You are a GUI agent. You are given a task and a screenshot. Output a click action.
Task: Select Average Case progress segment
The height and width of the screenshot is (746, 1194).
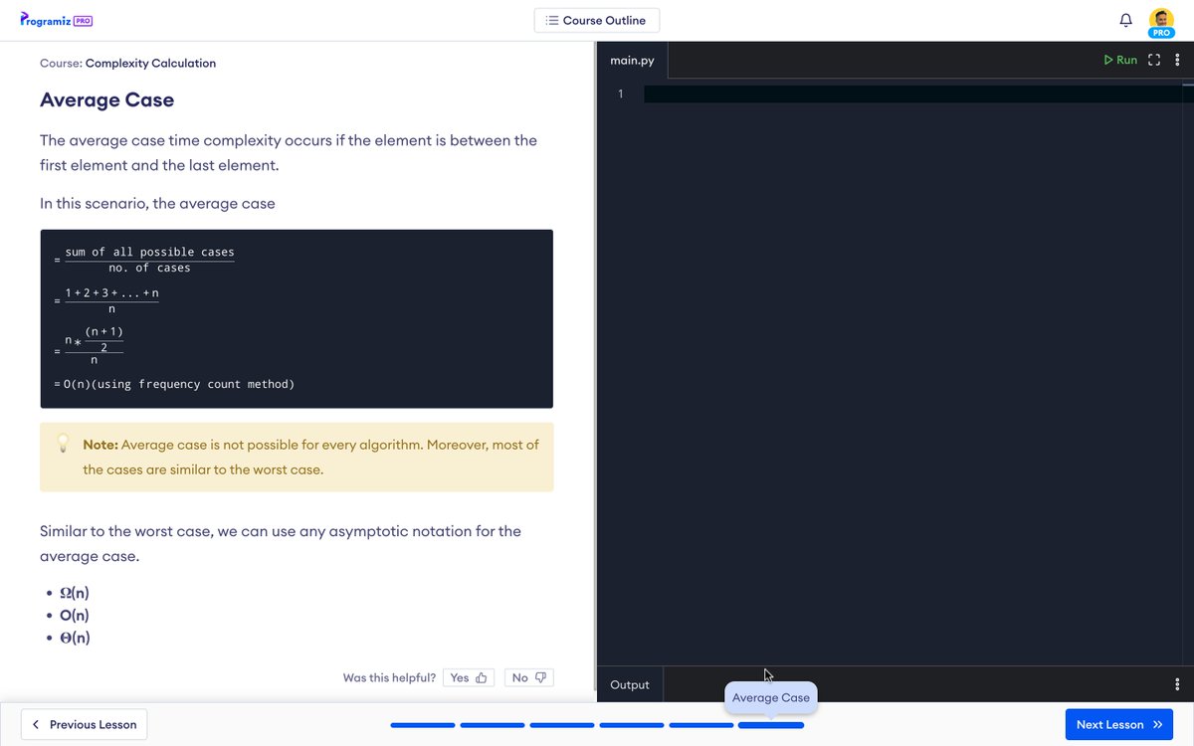[771, 725]
